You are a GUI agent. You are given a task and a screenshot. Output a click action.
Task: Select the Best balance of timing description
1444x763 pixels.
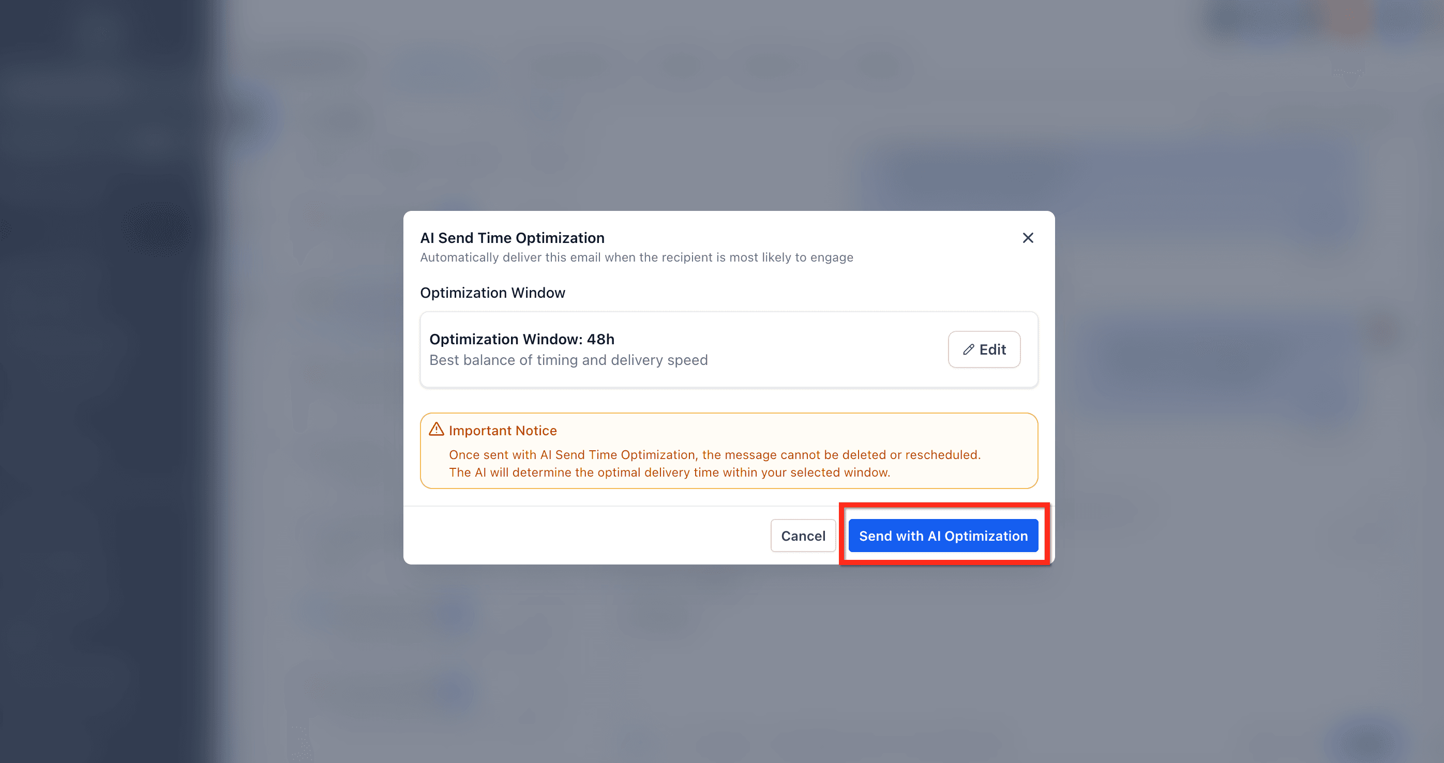(568, 360)
